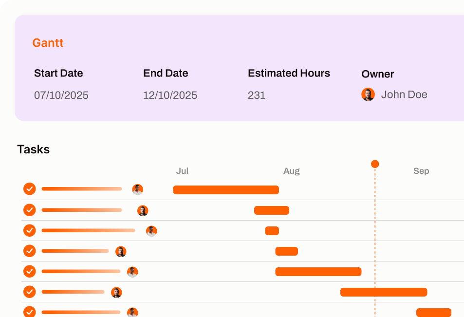
Task: Select the fifth task's checkmark circle icon
Action: [29, 271]
